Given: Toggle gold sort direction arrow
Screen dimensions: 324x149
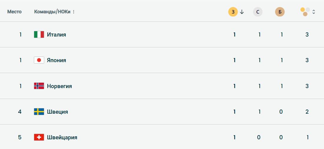Looking at the screenshot, I should (x=242, y=12).
